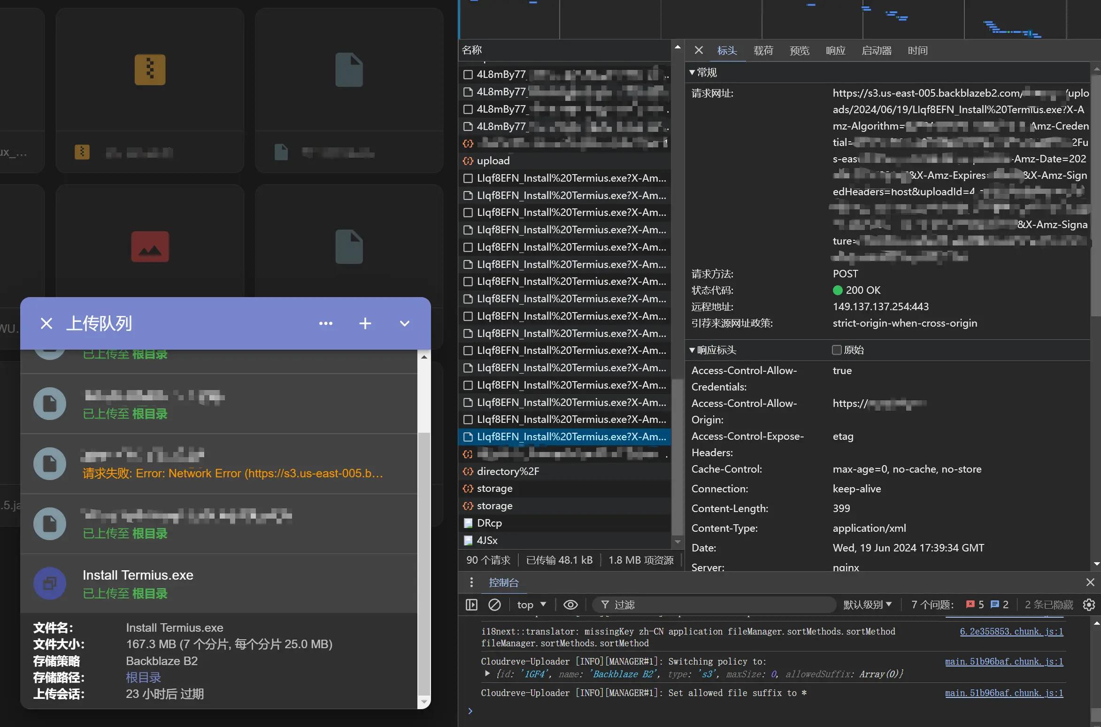Click Install Termius.exe item in upload queue
Viewport: 1101px width, 727px height.
219,583
